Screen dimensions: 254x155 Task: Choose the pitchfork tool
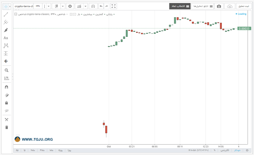6,22
